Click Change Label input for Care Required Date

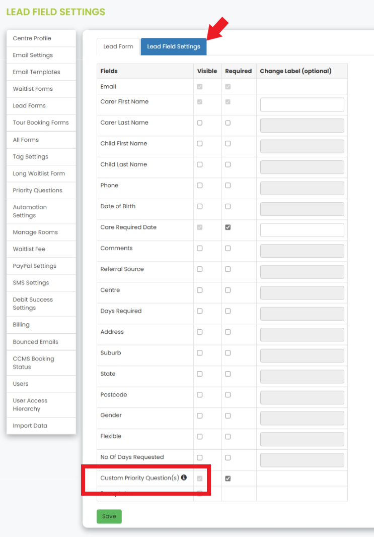click(302, 230)
